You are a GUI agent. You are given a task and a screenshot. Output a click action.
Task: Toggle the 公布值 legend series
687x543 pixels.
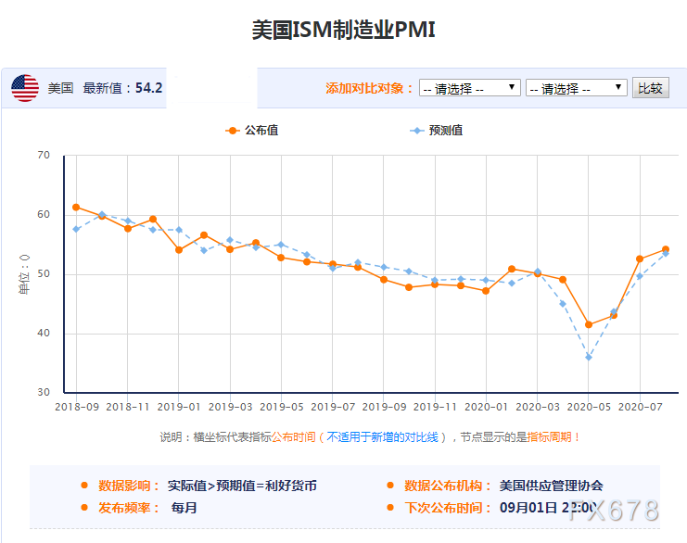click(252, 130)
